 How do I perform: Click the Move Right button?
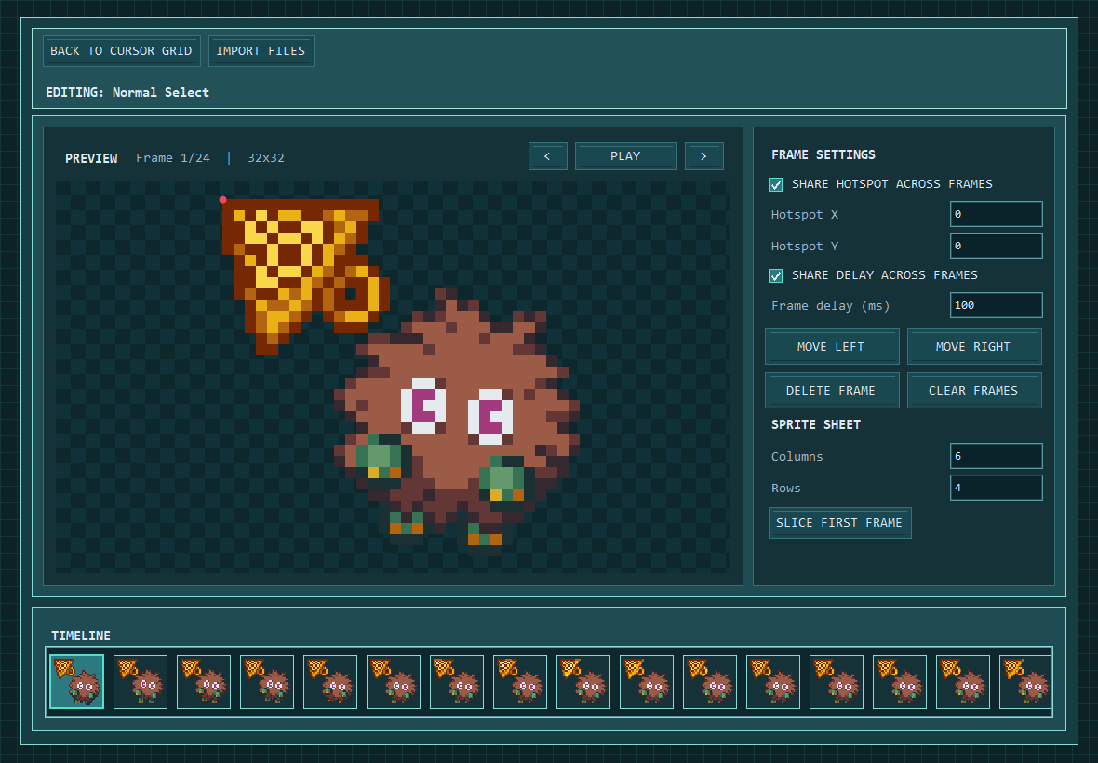tap(974, 346)
